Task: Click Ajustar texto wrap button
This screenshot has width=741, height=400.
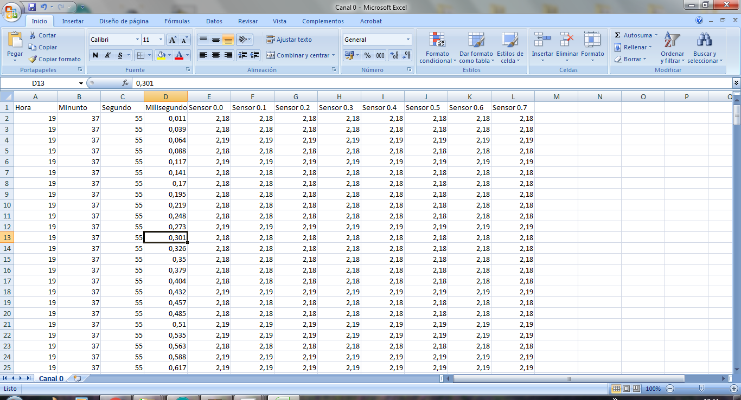Action: pos(289,40)
